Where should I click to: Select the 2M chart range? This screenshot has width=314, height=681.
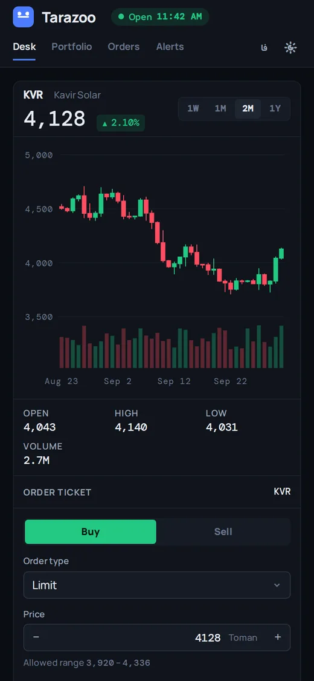click(x=248, y=108)
